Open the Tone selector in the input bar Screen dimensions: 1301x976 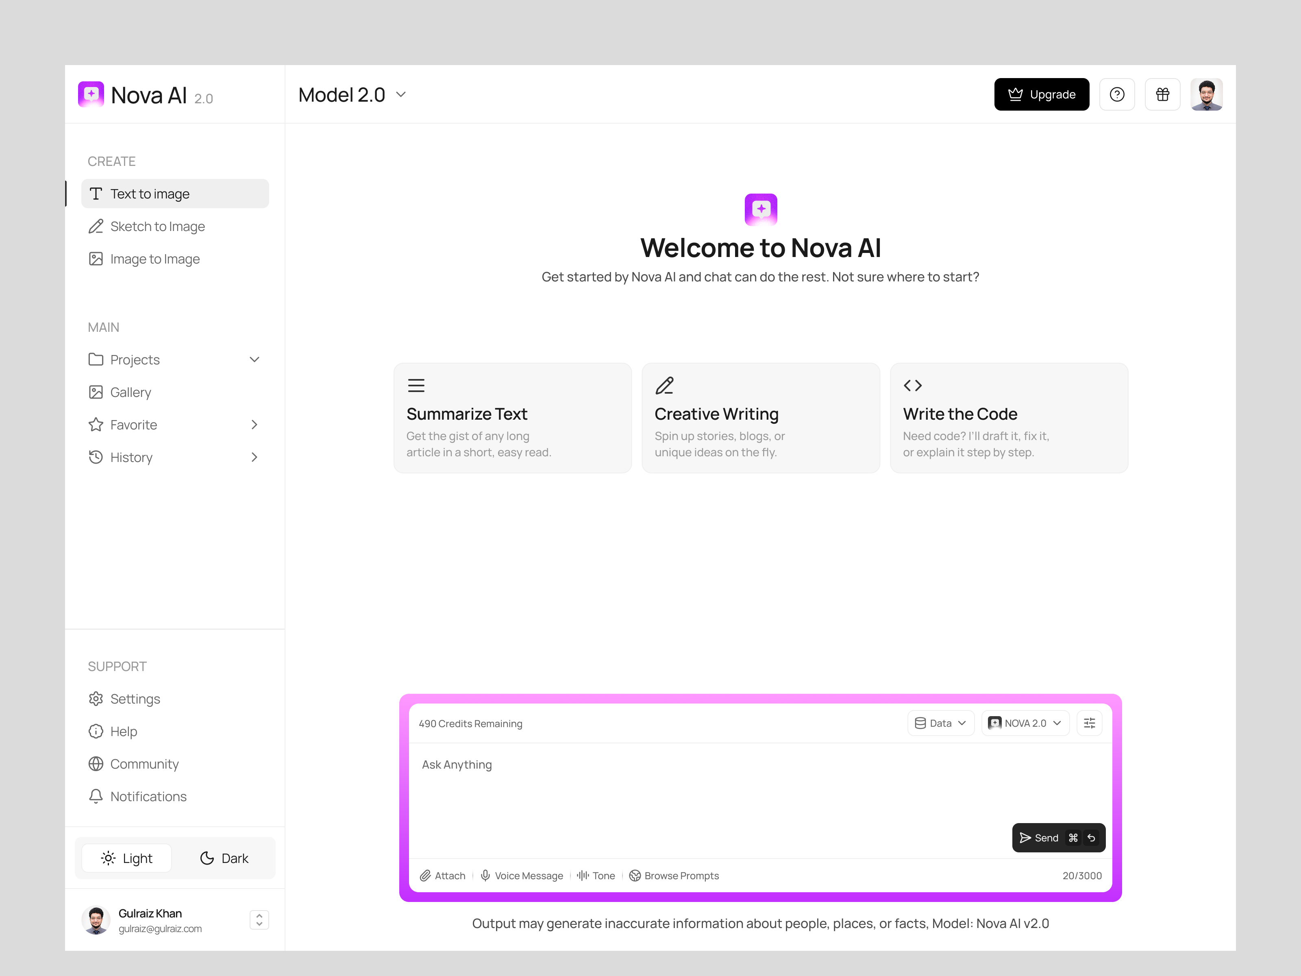point(596,876)
